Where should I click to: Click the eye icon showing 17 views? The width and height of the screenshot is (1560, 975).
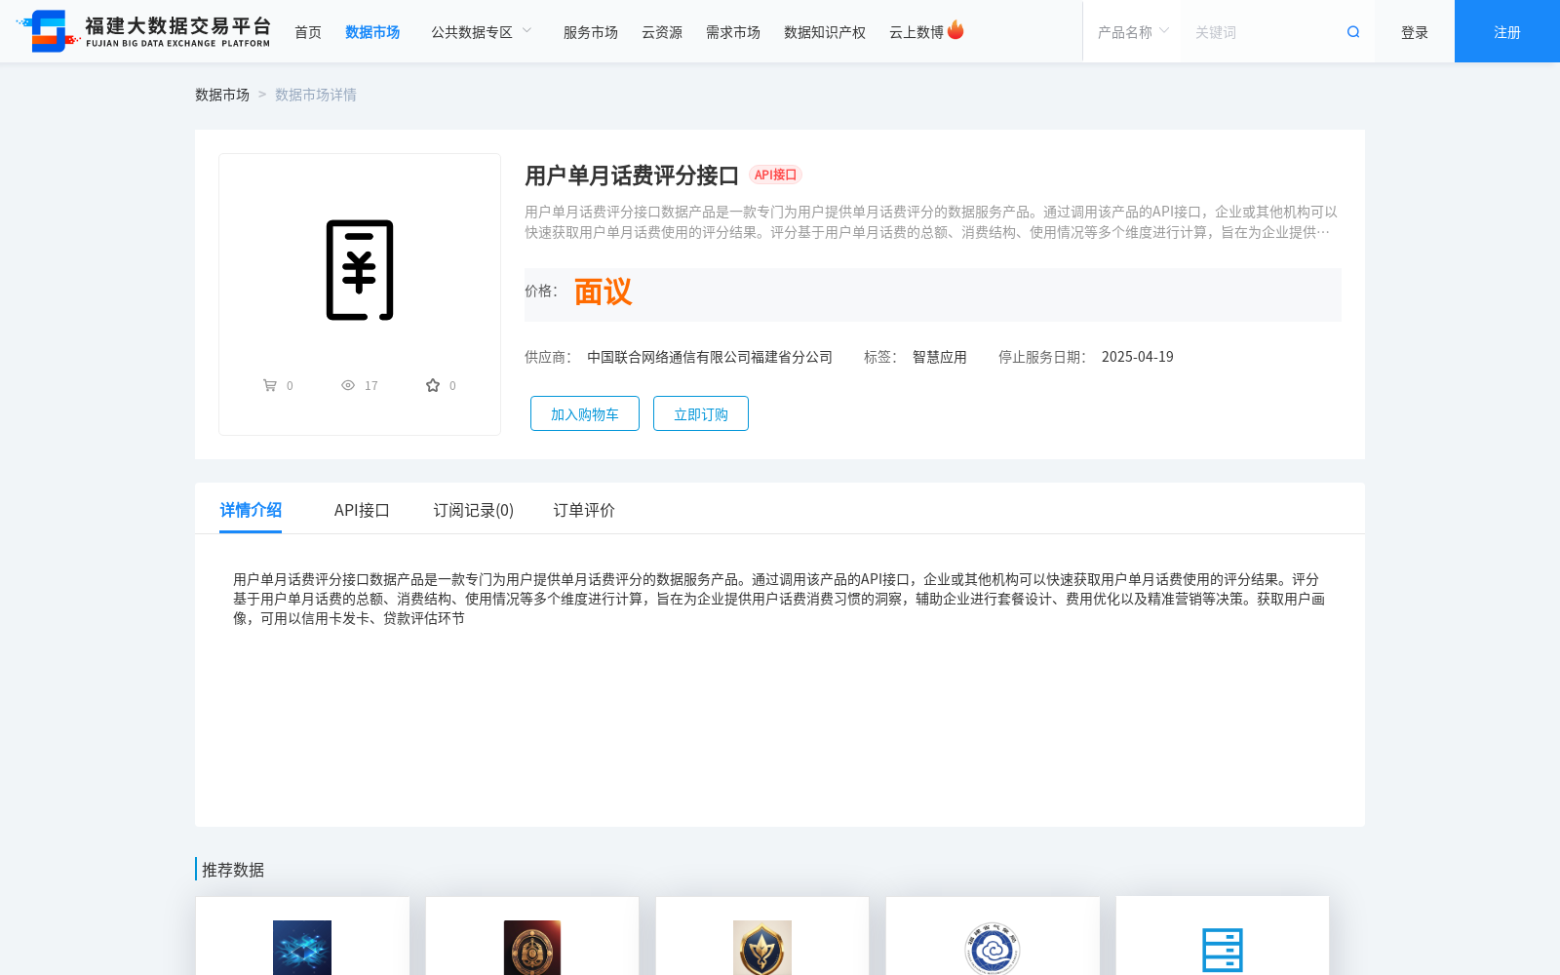coord(348,385)
